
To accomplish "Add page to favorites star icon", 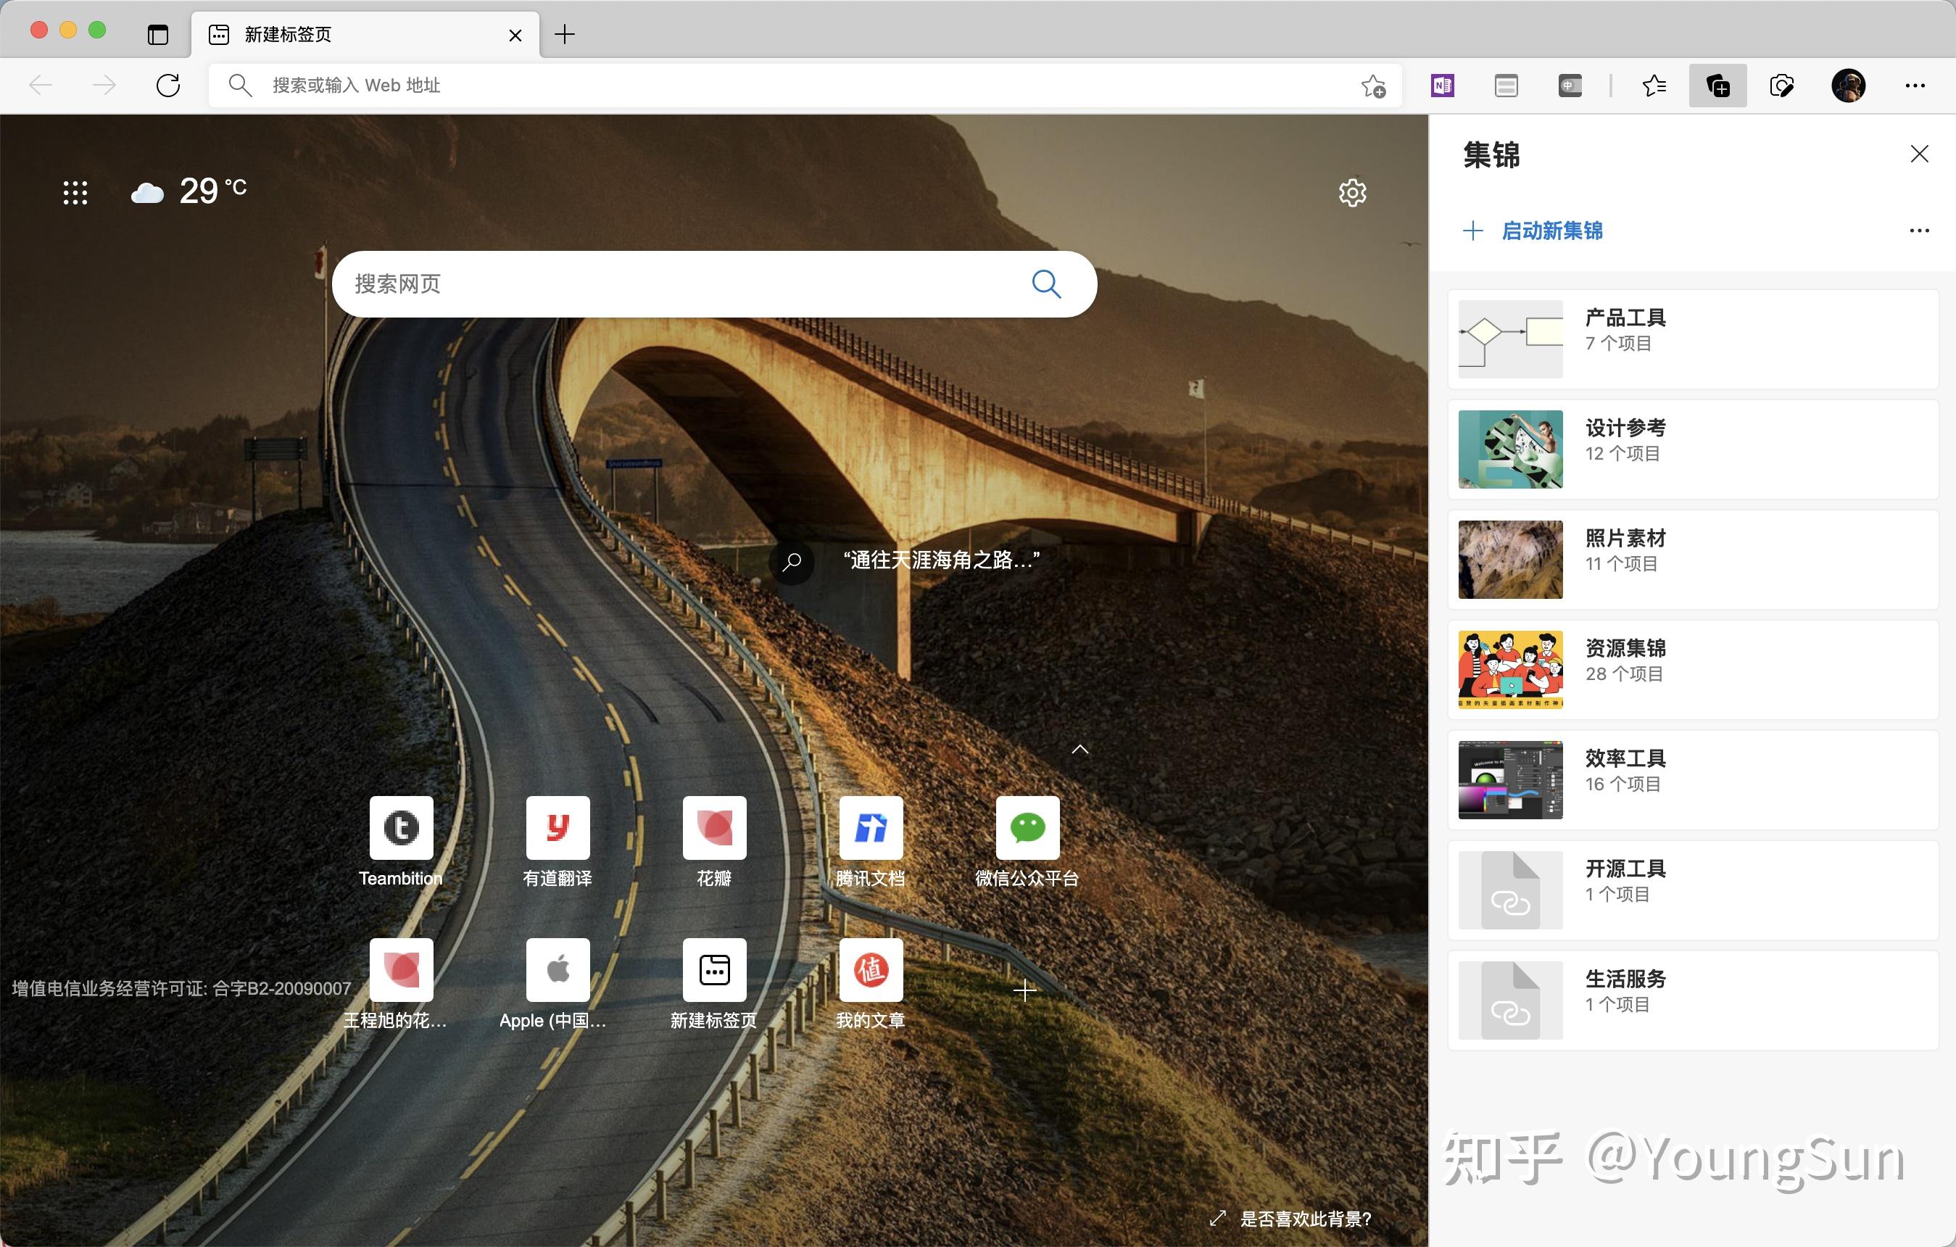I will (1374, 86).
